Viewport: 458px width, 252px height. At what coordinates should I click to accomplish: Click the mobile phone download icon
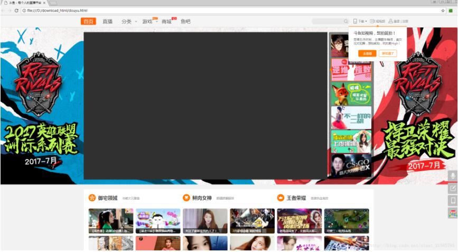click(355, 21)
